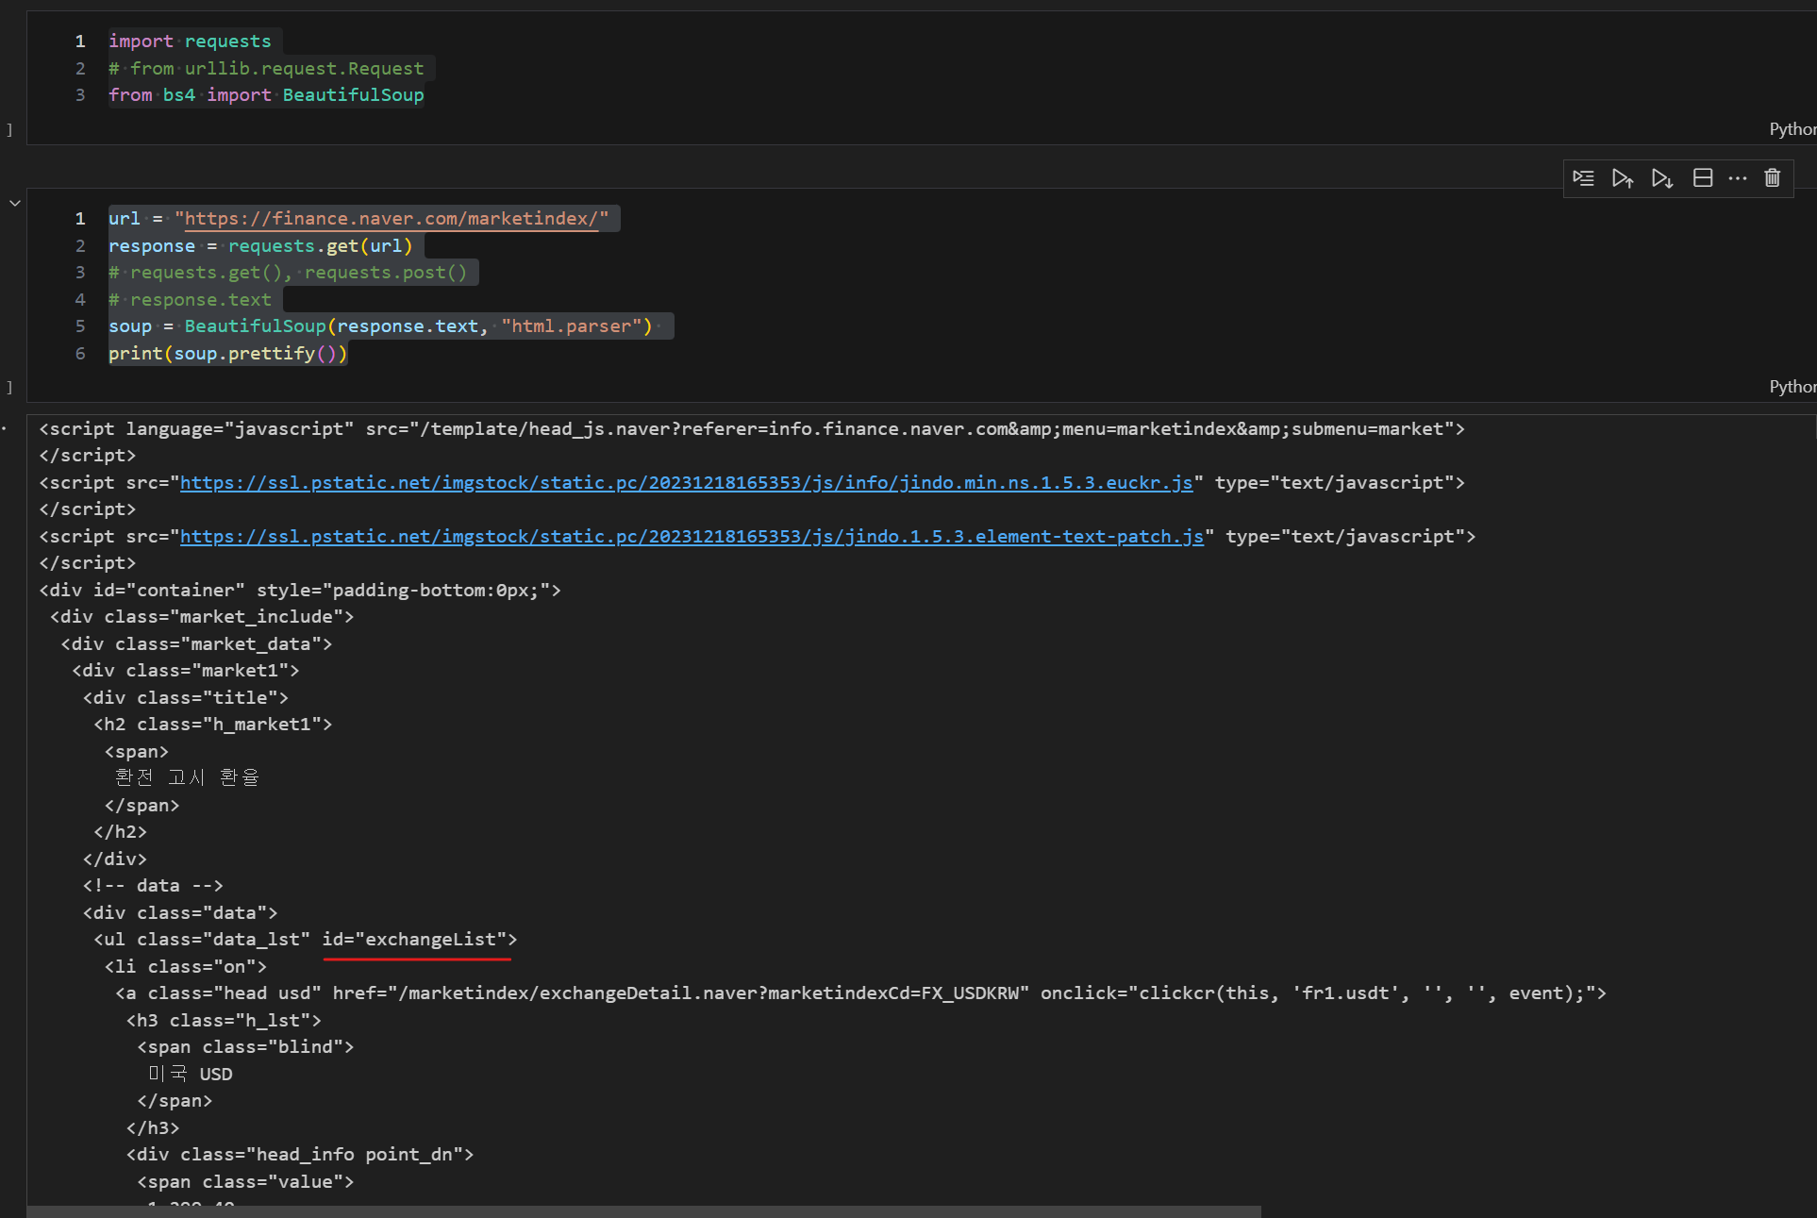Image resolution: width=1817 pixels, height=1218 pixels.
Task: Open more cell actions ellipsis menu
Action: pos(1738,178)
